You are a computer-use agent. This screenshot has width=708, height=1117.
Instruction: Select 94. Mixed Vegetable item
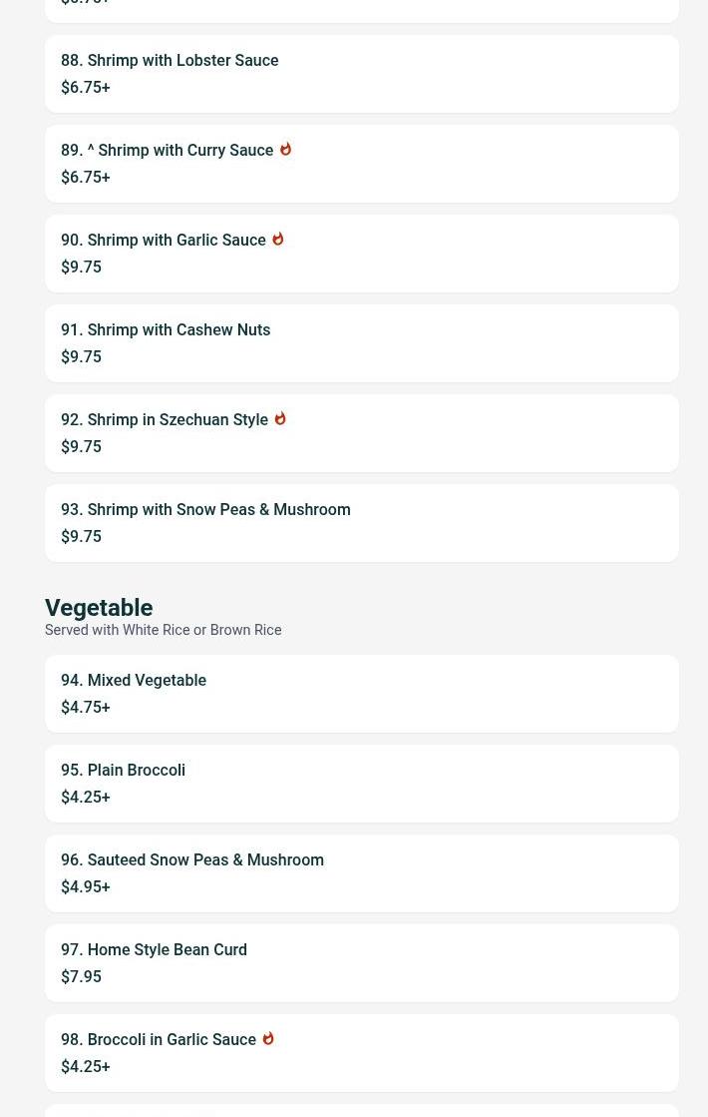(x=361, y=694)
